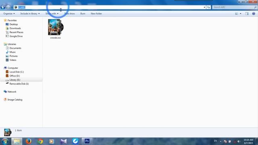This screenshot has height=145, width=258.
Task: Open Google Drive in Favorites
Action: 16,36
